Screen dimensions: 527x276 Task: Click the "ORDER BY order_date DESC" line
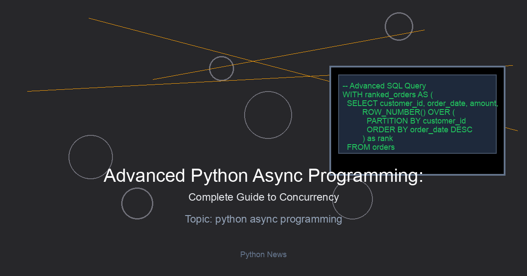pos(419,130)
